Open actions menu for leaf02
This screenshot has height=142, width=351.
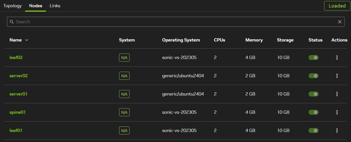click(337, 57)
